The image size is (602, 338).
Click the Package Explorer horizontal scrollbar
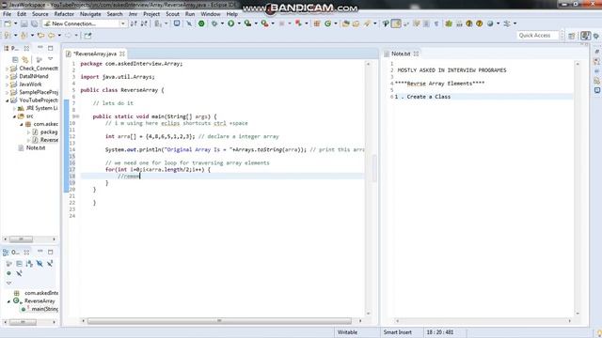tap(21, 239)
